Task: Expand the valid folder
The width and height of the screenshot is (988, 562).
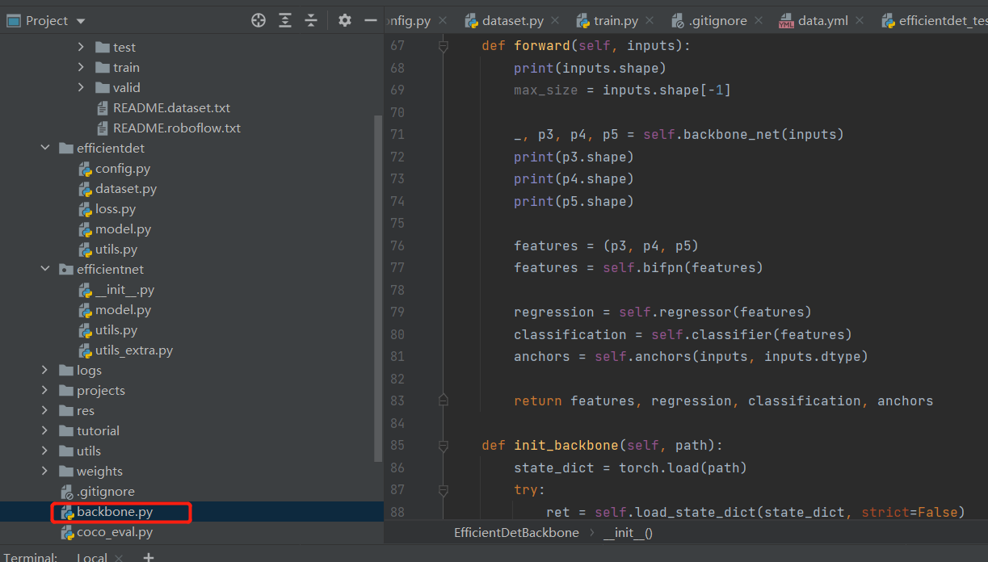Action: coord(81,88)
